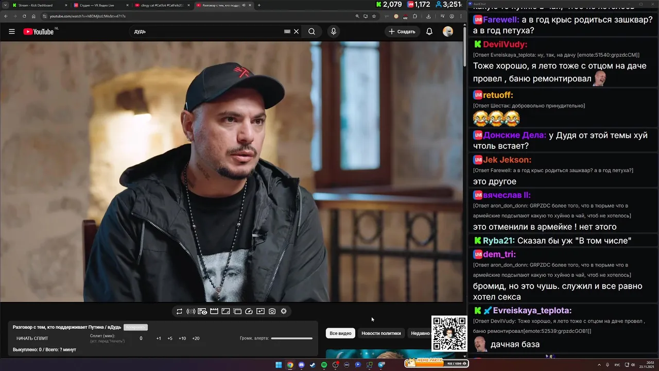Screen dimensions: 659x371
Task: Add +5 minutes to split
Action: click(170, 339)
